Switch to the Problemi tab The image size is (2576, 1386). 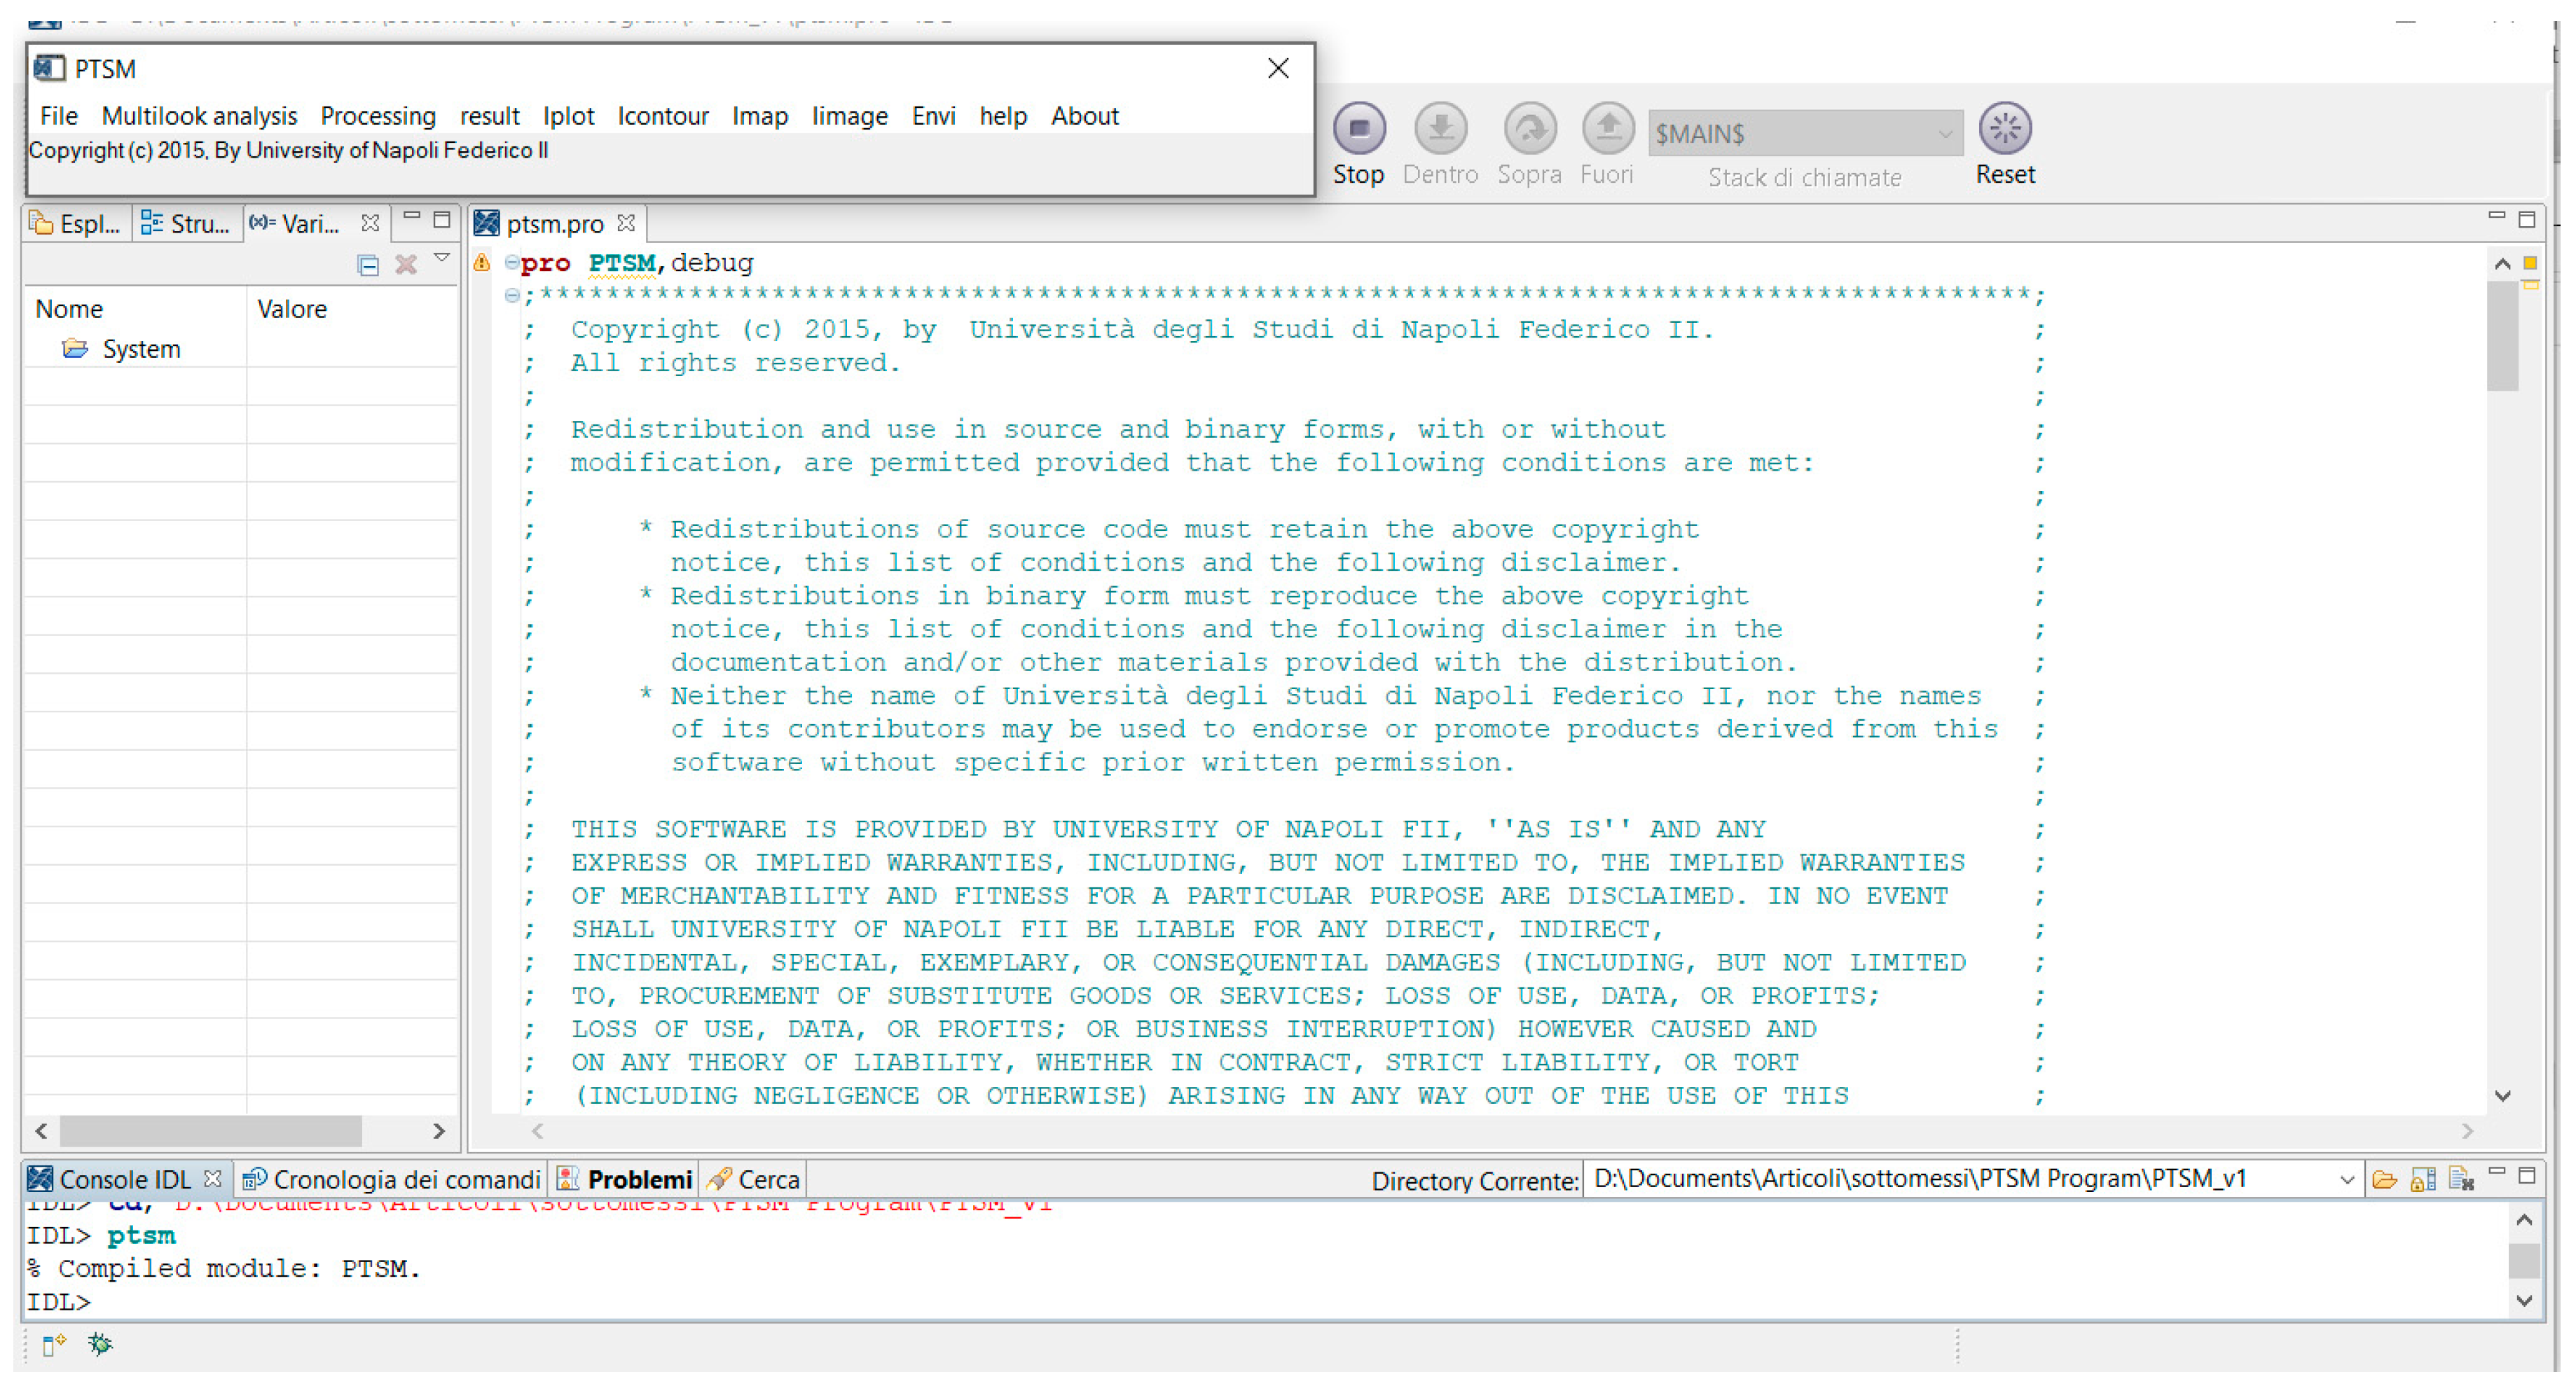(x=624, y=1179)
